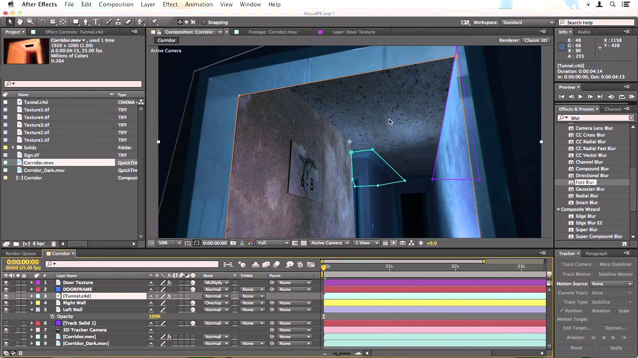The width and height of the screenshot is (638, 358).
Task: Toggle the transparency grid icon in viewer
Action: (304, 243)
